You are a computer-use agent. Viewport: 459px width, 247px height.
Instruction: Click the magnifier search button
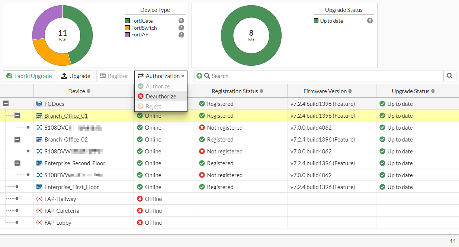click(450, 76)
